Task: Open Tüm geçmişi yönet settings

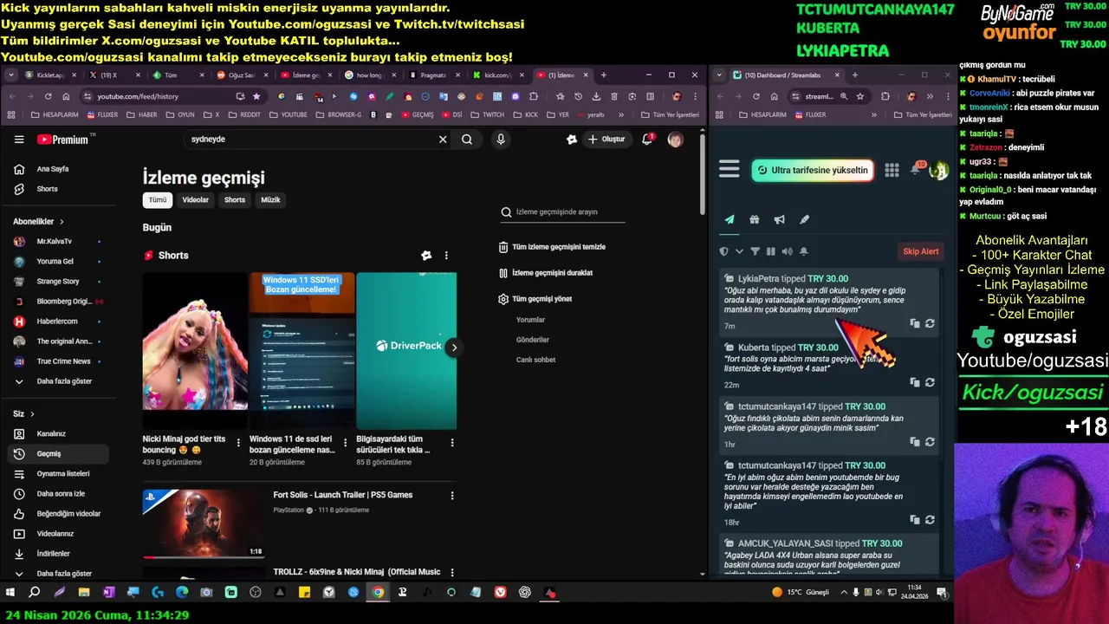Action: 535,299
